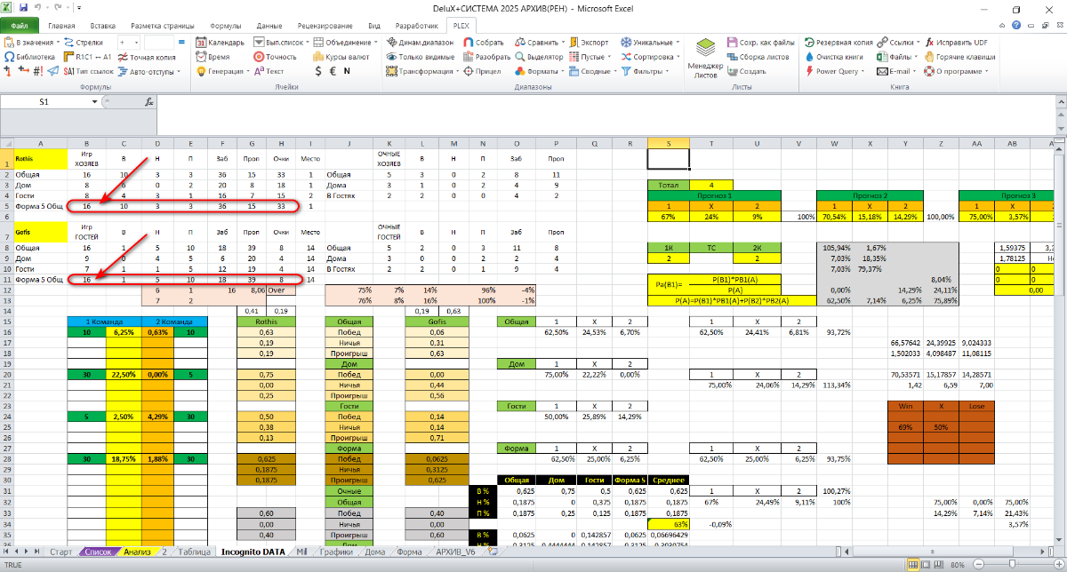Click Очистка книги workbook cleanup

833,56
